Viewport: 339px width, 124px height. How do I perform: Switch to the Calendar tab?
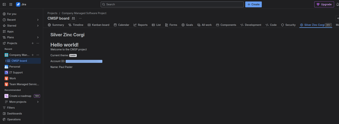point(121,25)
